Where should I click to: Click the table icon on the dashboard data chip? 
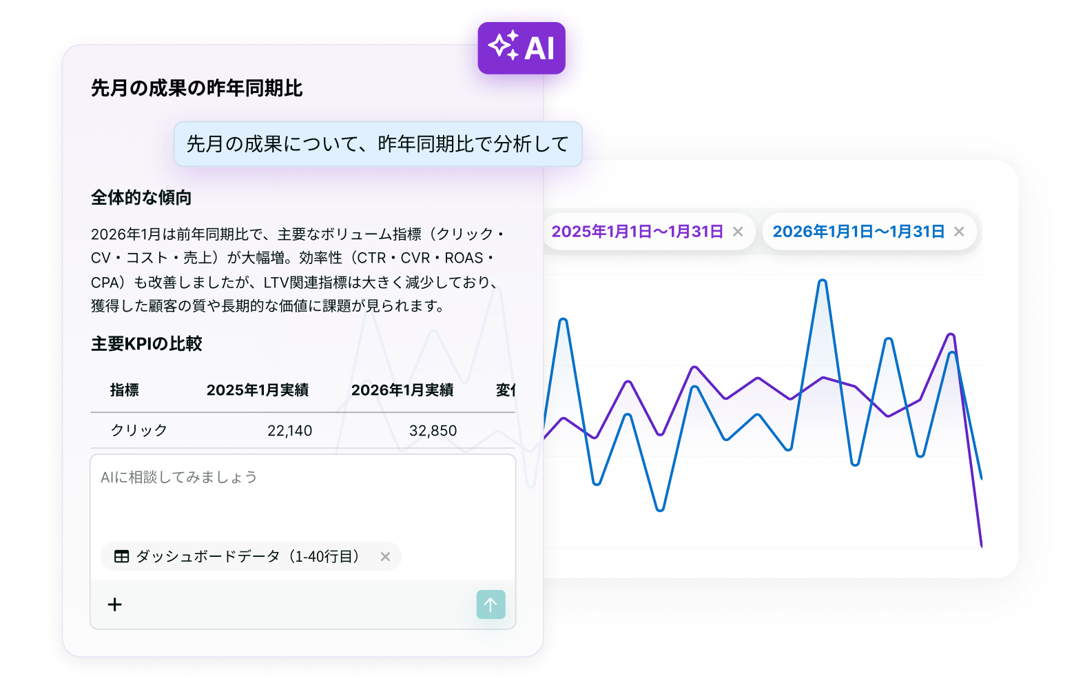[121, 556]
